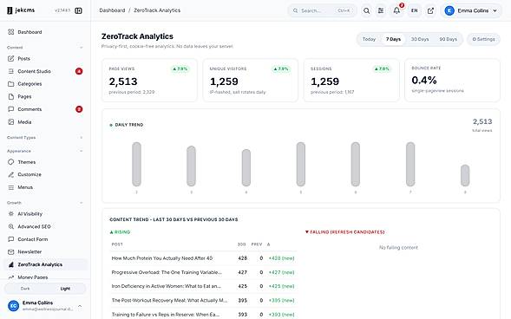Open the search magnifier icon in top bar
The image size is (511, 319).
tap(366, 10)
